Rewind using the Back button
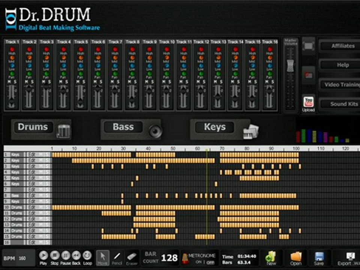360x270 pixels. pyautogui.click(x=76, y=255)
